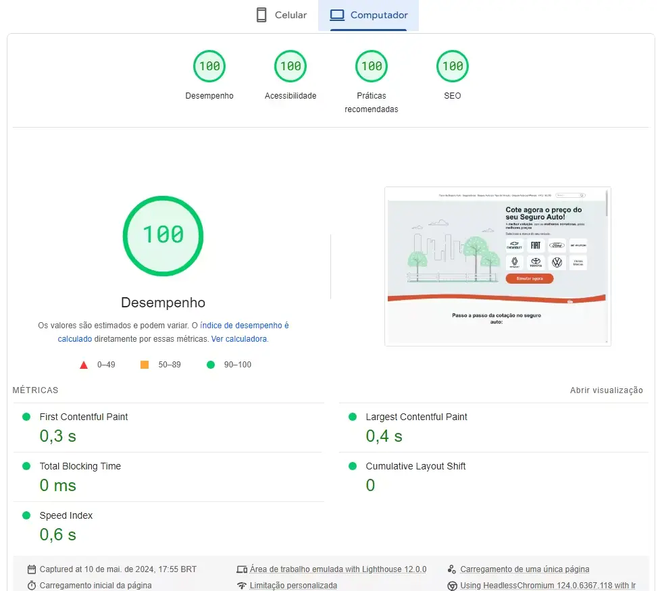
Task: Click the Acessibilidade score circle
Action: 290,66
